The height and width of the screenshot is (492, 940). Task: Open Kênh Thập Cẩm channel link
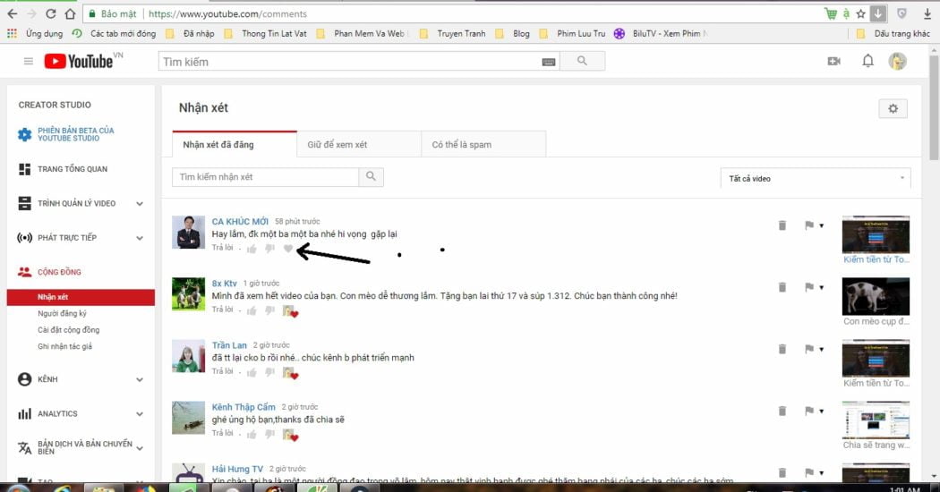pyautogui.click(x=244, y=407)
